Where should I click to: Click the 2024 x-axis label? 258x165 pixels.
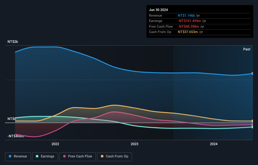[214, 144]
